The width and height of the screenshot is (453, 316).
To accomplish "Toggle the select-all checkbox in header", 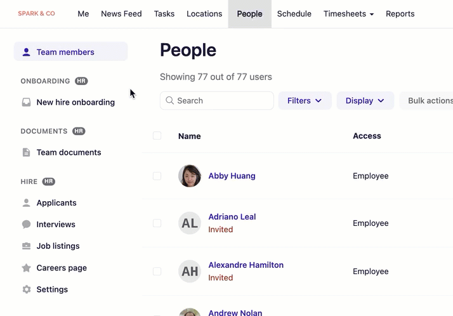I will (x=157, y=136).
